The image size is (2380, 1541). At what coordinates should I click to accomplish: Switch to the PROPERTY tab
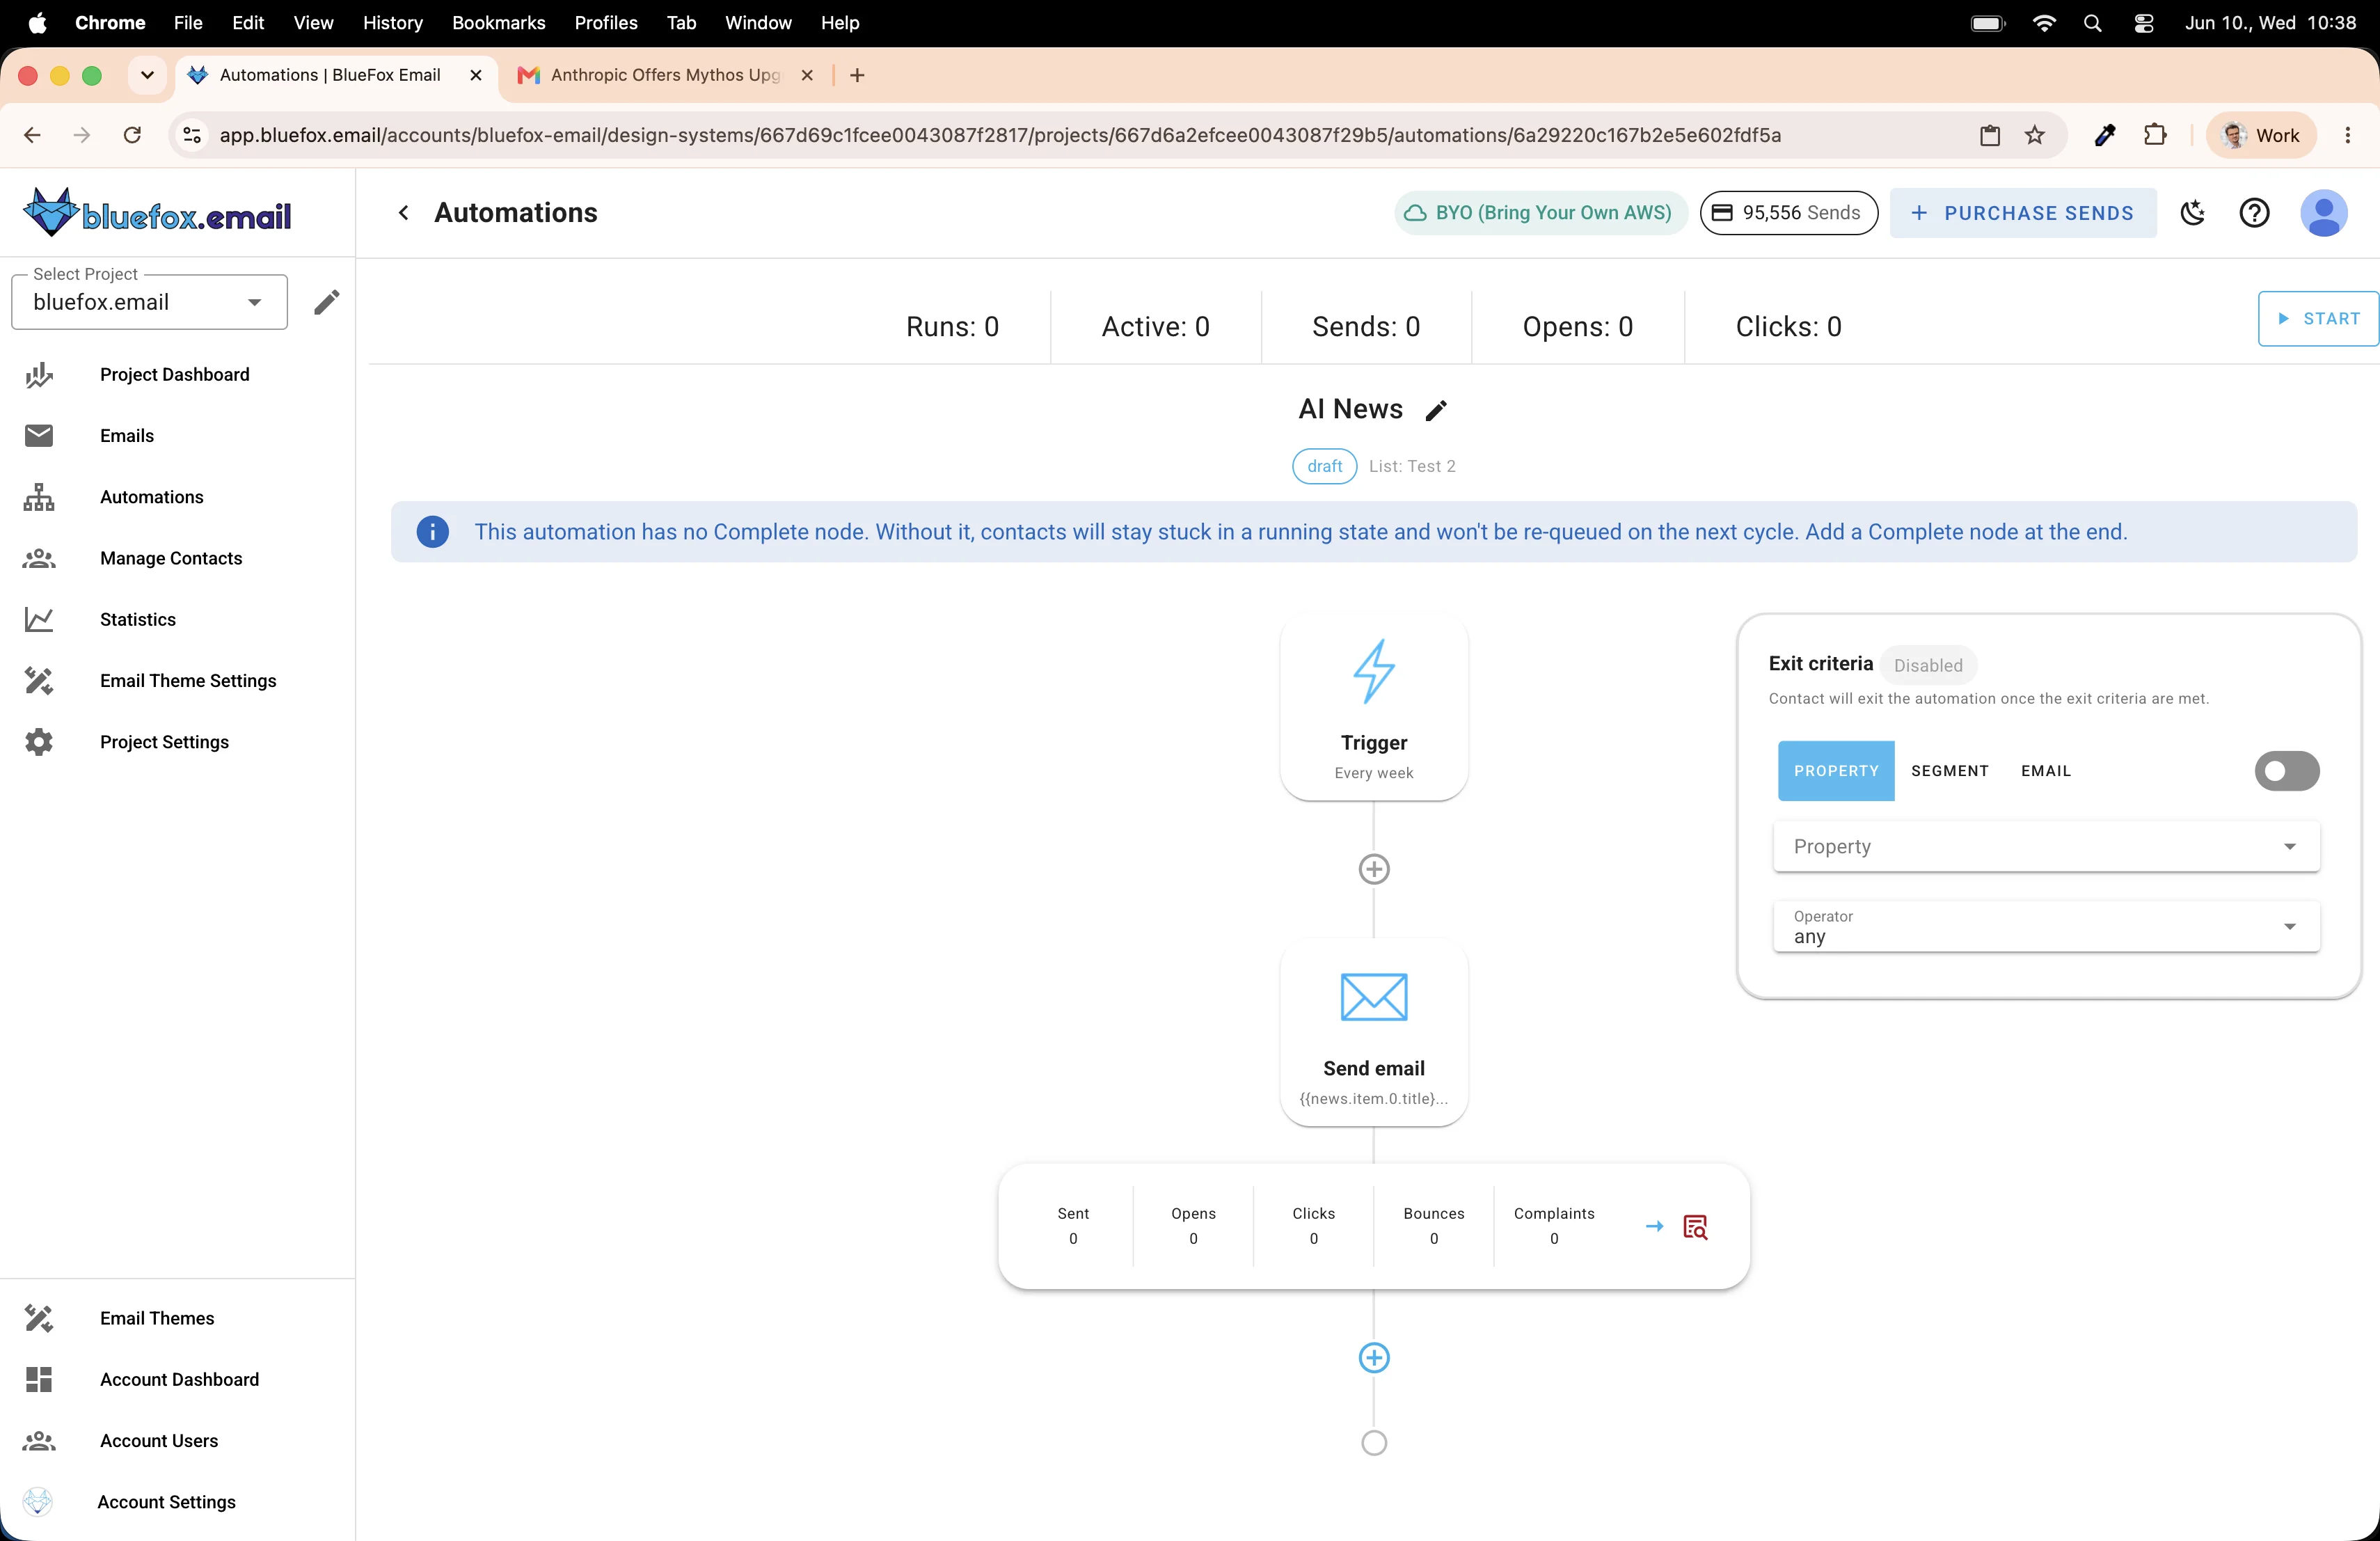[x=1836, y=771]
